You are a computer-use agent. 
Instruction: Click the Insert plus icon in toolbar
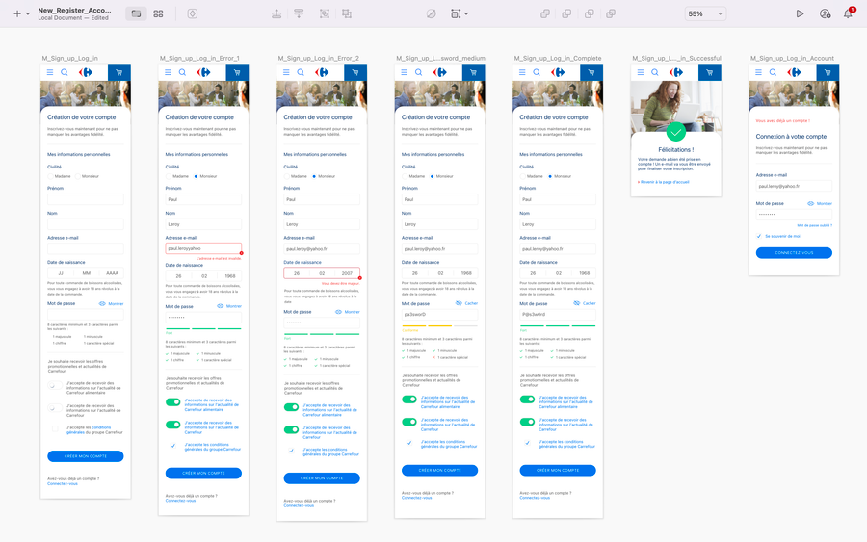tap(16, 14)
